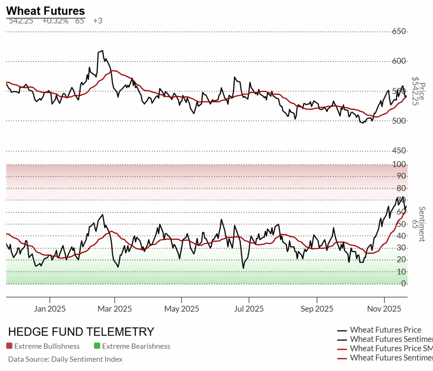
Task: Click the green Extreme Bearishness legend square
Action: coord(97,346)
